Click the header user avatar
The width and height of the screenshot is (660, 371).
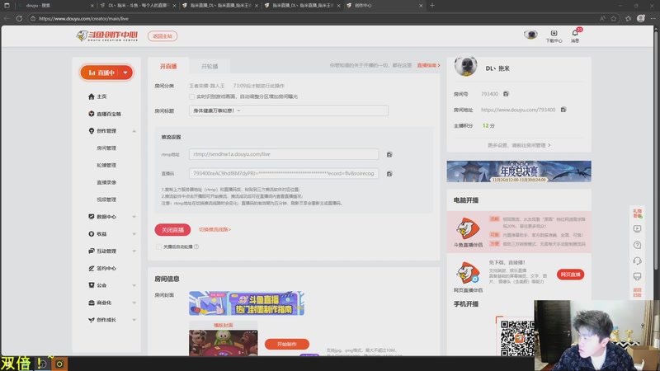530,35
